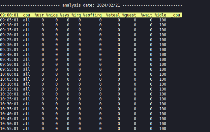Select the %irq column header
This screenshot has width=210, height=132.
(76, 15)
